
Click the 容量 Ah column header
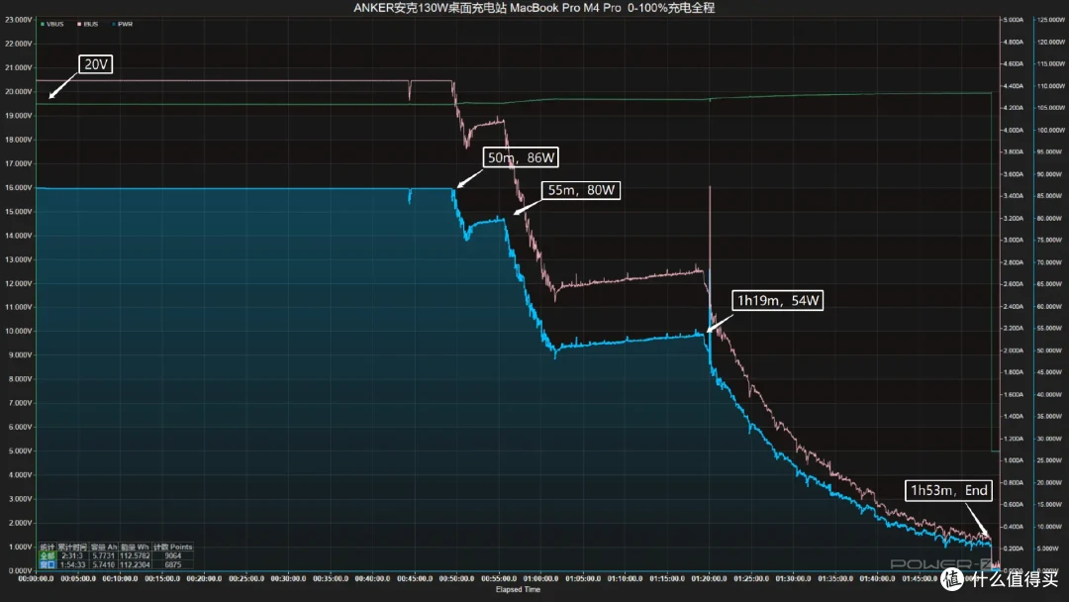click(x=104, y=547)
